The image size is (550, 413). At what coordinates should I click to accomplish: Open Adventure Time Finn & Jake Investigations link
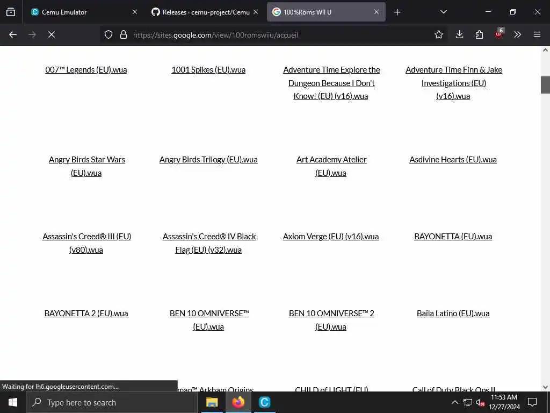click(453, 83)
